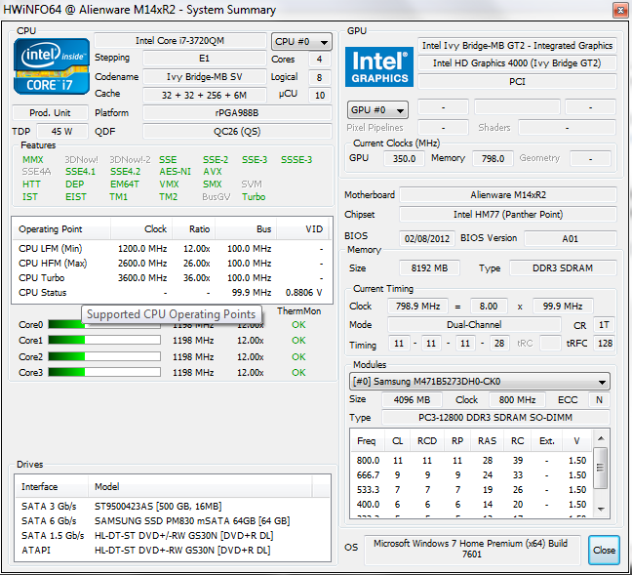Click the Codename Ivy Bridge-MB SV field
This screenshot has height=575, width=632.
point(205,77)
